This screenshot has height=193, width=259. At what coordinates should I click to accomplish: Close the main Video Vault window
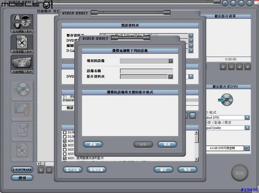[249, 3]
